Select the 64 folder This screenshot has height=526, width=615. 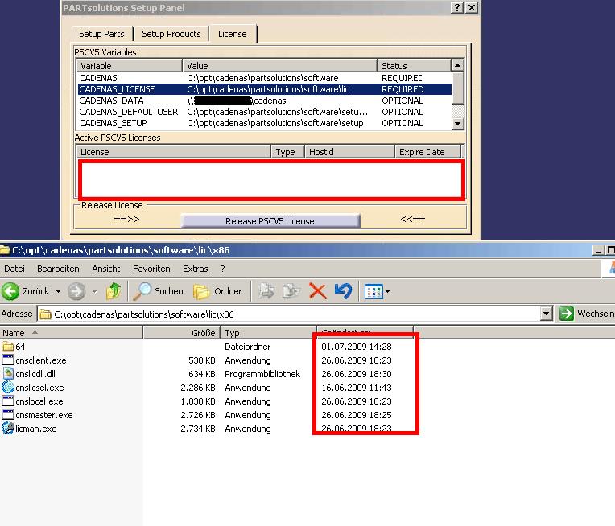[14, 347]
